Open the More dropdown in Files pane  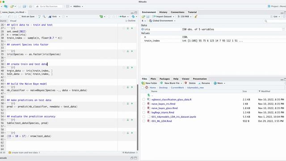point(219,83)
